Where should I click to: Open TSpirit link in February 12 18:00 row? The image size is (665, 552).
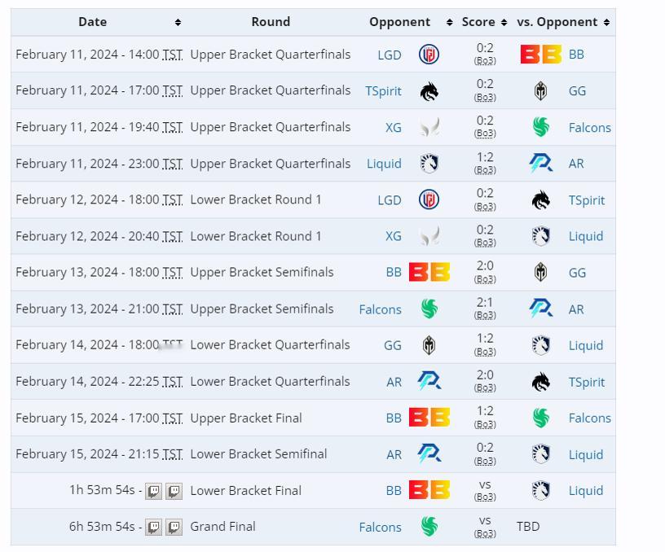[x=587, y=200]
